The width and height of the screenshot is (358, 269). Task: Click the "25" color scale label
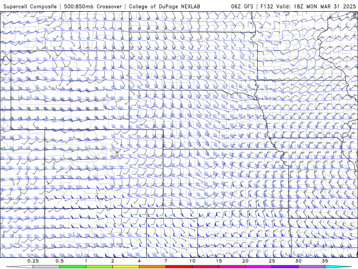coord(272,261)
